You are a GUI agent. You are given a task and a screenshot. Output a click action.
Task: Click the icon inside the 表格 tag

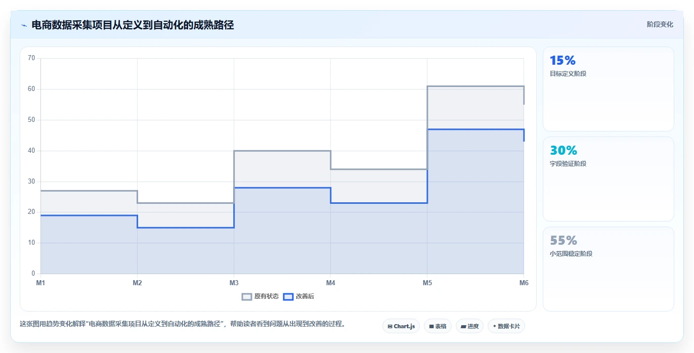tap(431, 327)
